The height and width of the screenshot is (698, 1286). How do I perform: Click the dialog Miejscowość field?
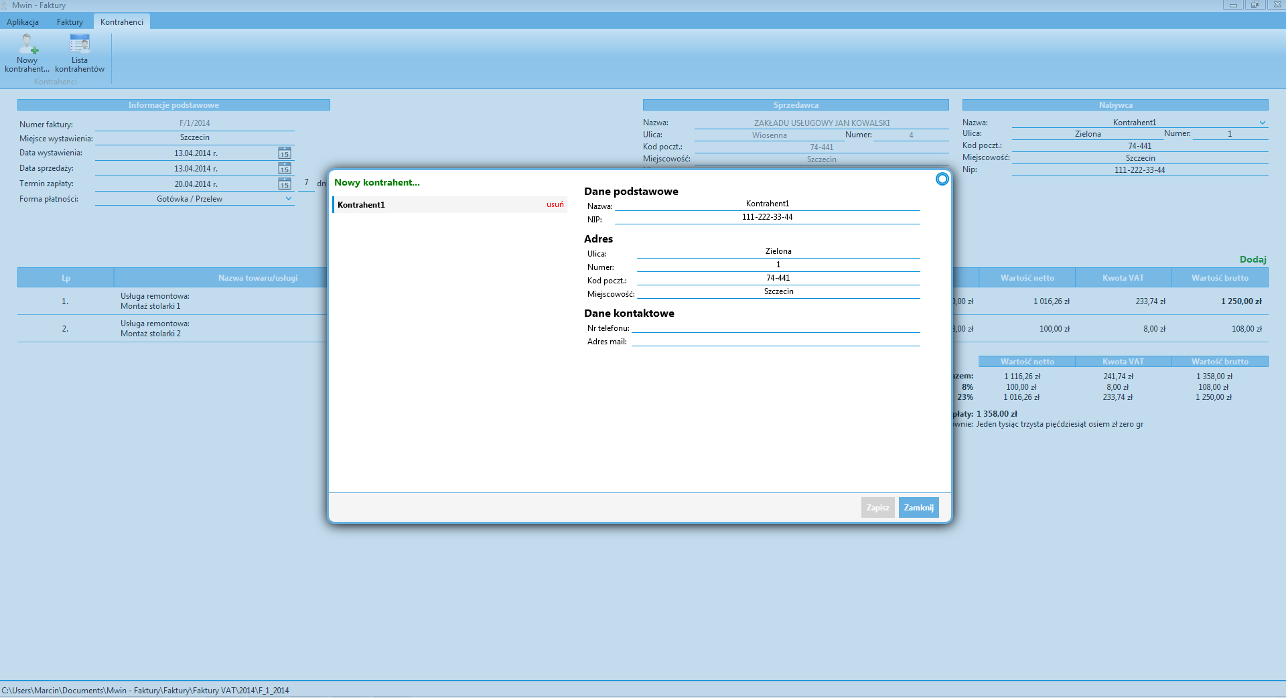click(x=778, y=292)
